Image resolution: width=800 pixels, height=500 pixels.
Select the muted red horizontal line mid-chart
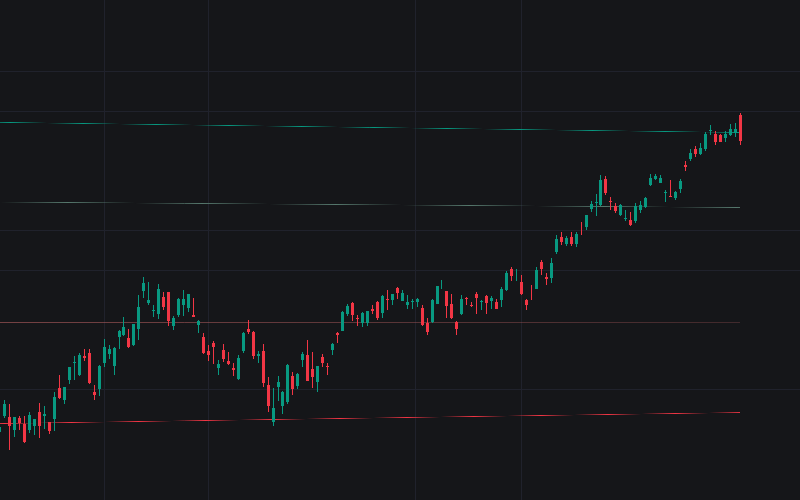(370, 323)
